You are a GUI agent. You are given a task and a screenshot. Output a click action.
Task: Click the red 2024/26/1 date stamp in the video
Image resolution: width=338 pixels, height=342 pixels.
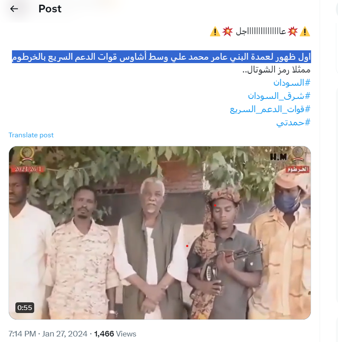pyautogui.click(x=27, y=169)
